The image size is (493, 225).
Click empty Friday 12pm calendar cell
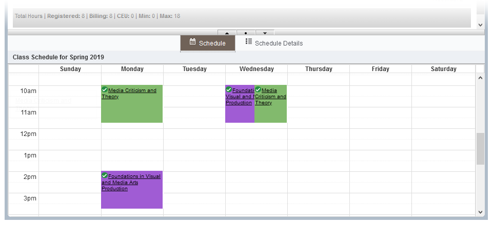[380, 134]
